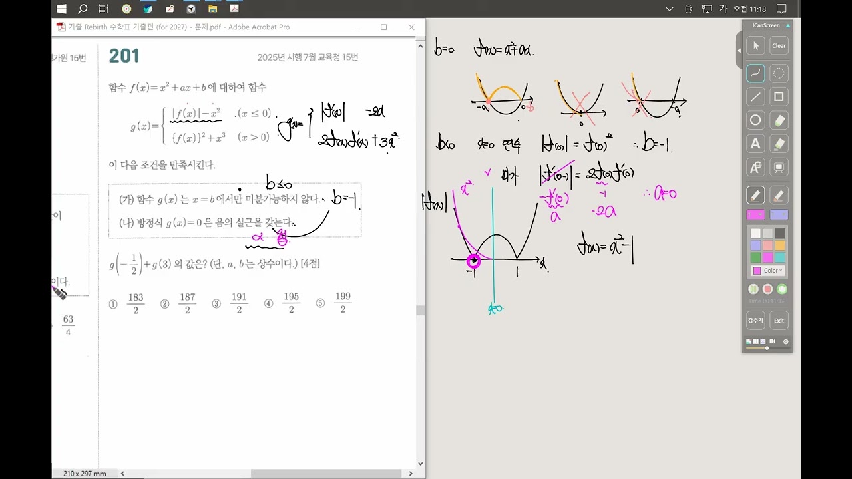
Task: Pick the light gray color swatch
Action: coord(767,234)
